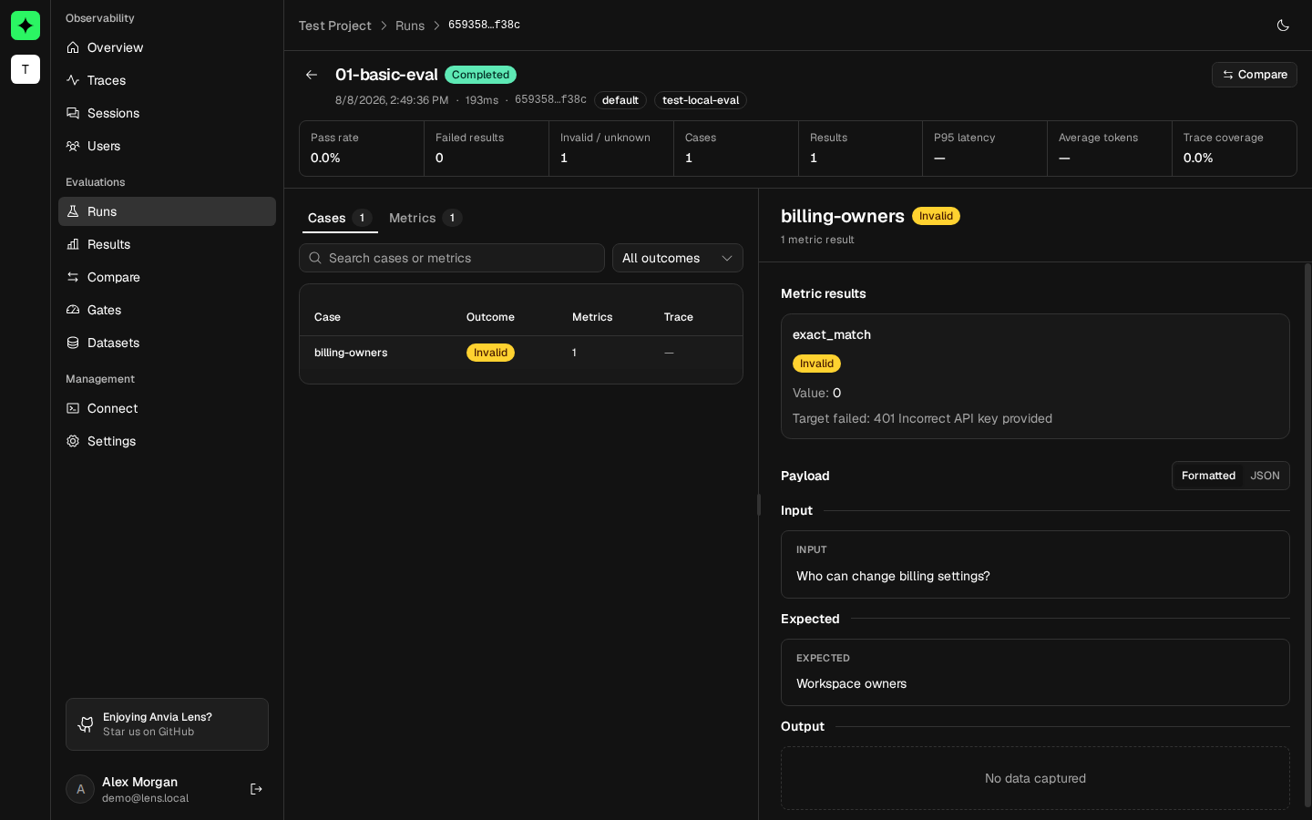
Task: Click the Trace coverage stat card
Action: point(1235,149)
